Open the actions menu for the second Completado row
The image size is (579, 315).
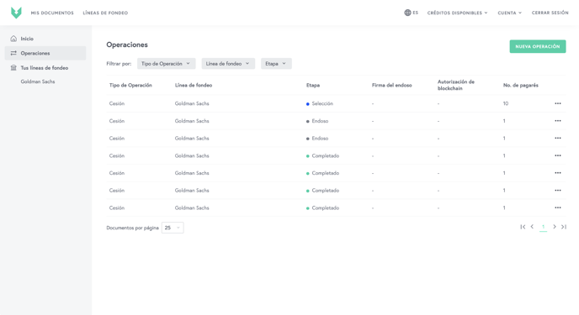(558, 173)
